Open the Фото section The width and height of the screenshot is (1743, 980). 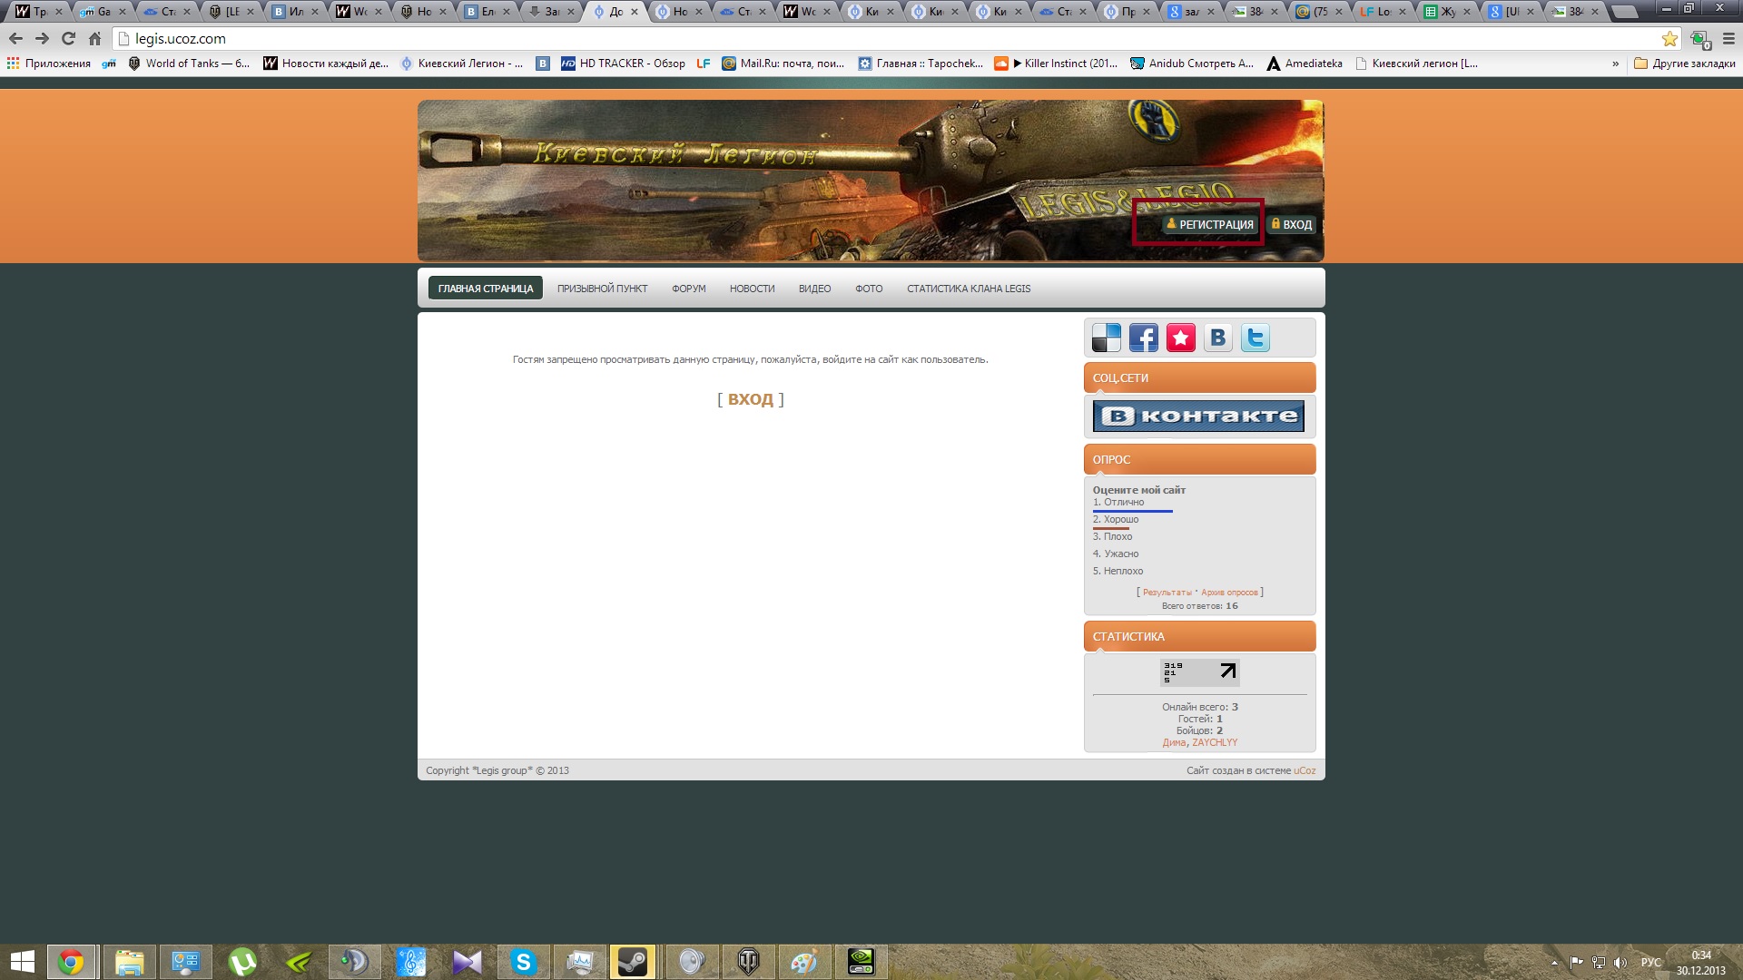[869, 289]
